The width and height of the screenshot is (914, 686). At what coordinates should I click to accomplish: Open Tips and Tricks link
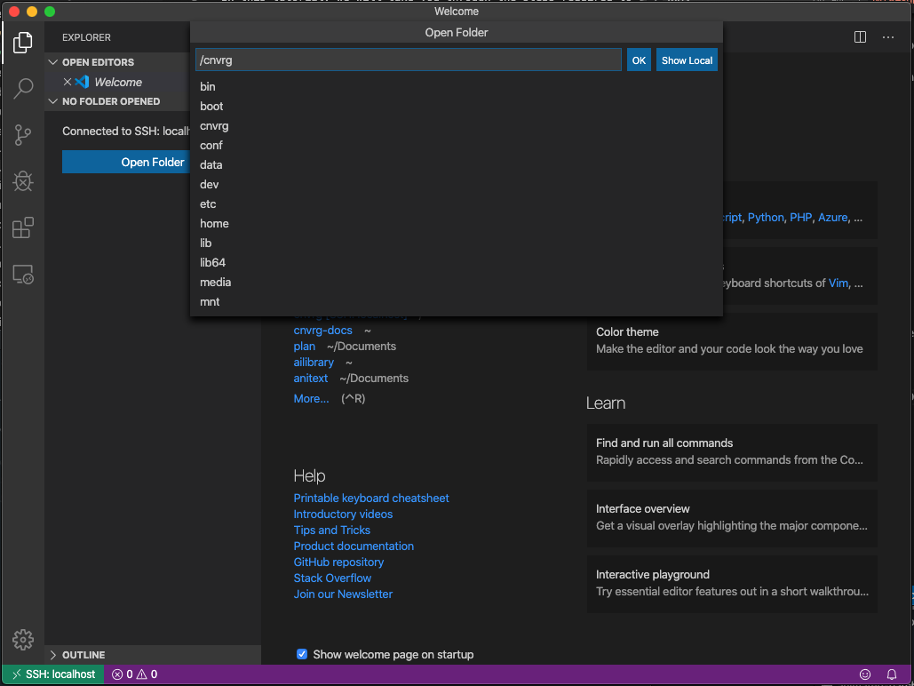click(x=331, y=530)
